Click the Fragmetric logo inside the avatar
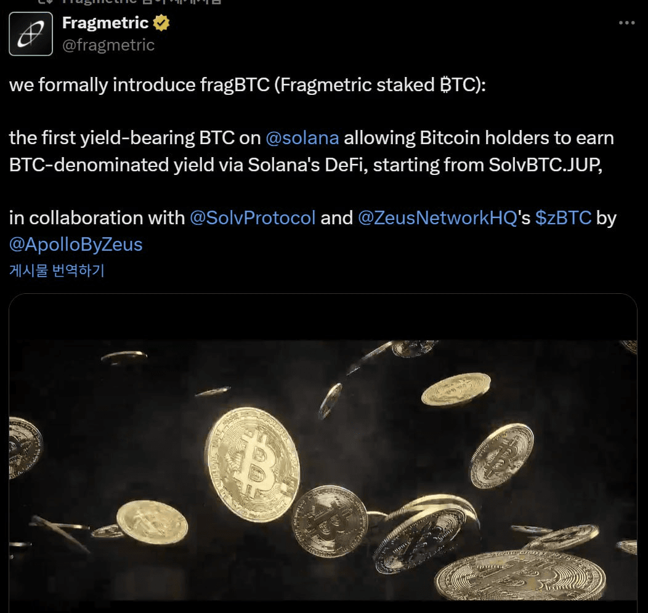Screen dimensions: 648x613 pyautogui.click(x=30, y=34)
